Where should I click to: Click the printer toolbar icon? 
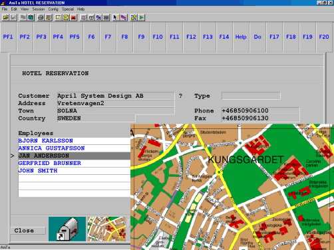[x=41, y=17]
